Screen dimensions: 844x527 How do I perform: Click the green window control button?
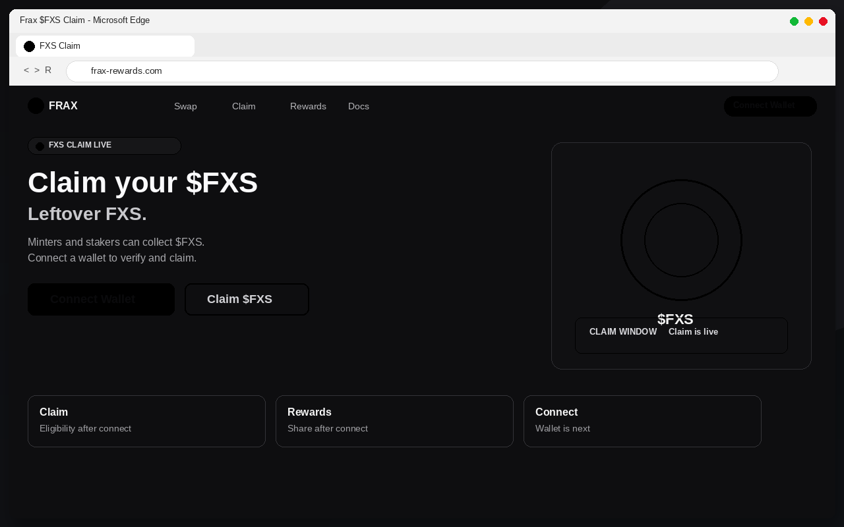(x=794, y=21)
